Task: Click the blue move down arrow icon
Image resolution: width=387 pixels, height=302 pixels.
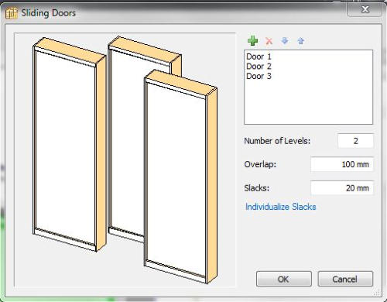Action: [285, 40]
